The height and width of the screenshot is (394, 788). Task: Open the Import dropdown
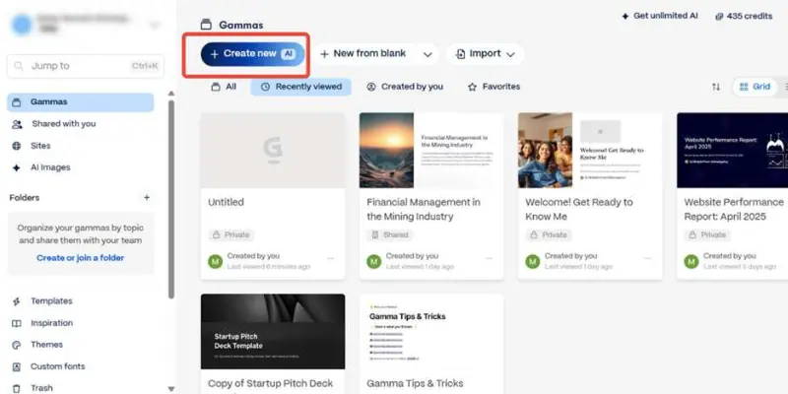click(485, 54)
